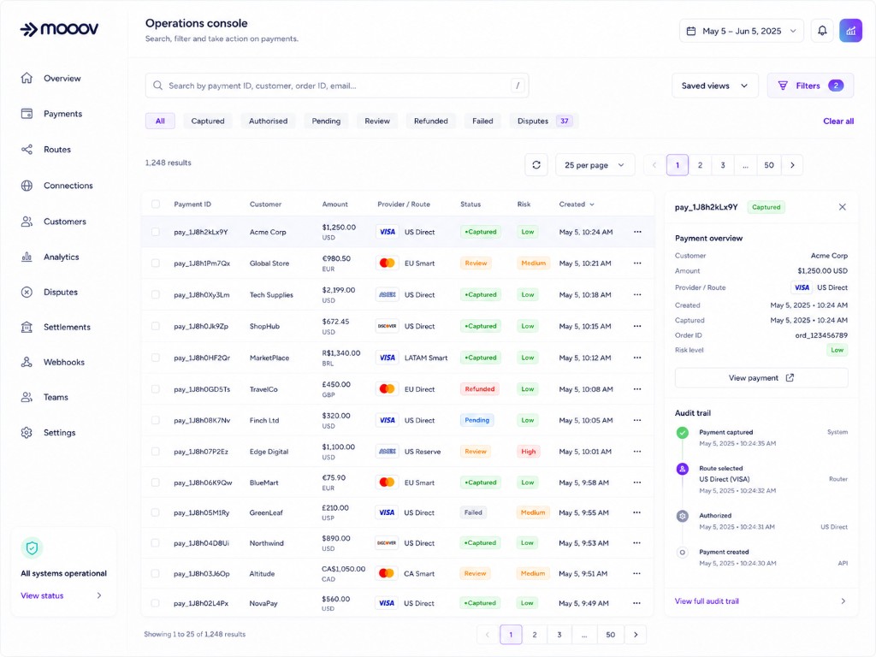Image resolution: width=876 pixels, height=657 pixels.
Task: Go to next page in bottom pagination
Action: click(x=636, y=635)
